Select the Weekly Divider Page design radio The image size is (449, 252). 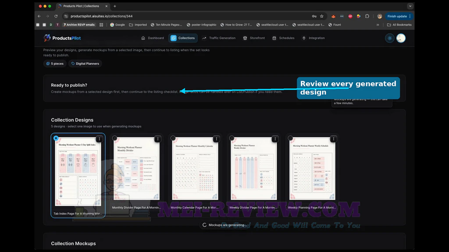[232, 138]
